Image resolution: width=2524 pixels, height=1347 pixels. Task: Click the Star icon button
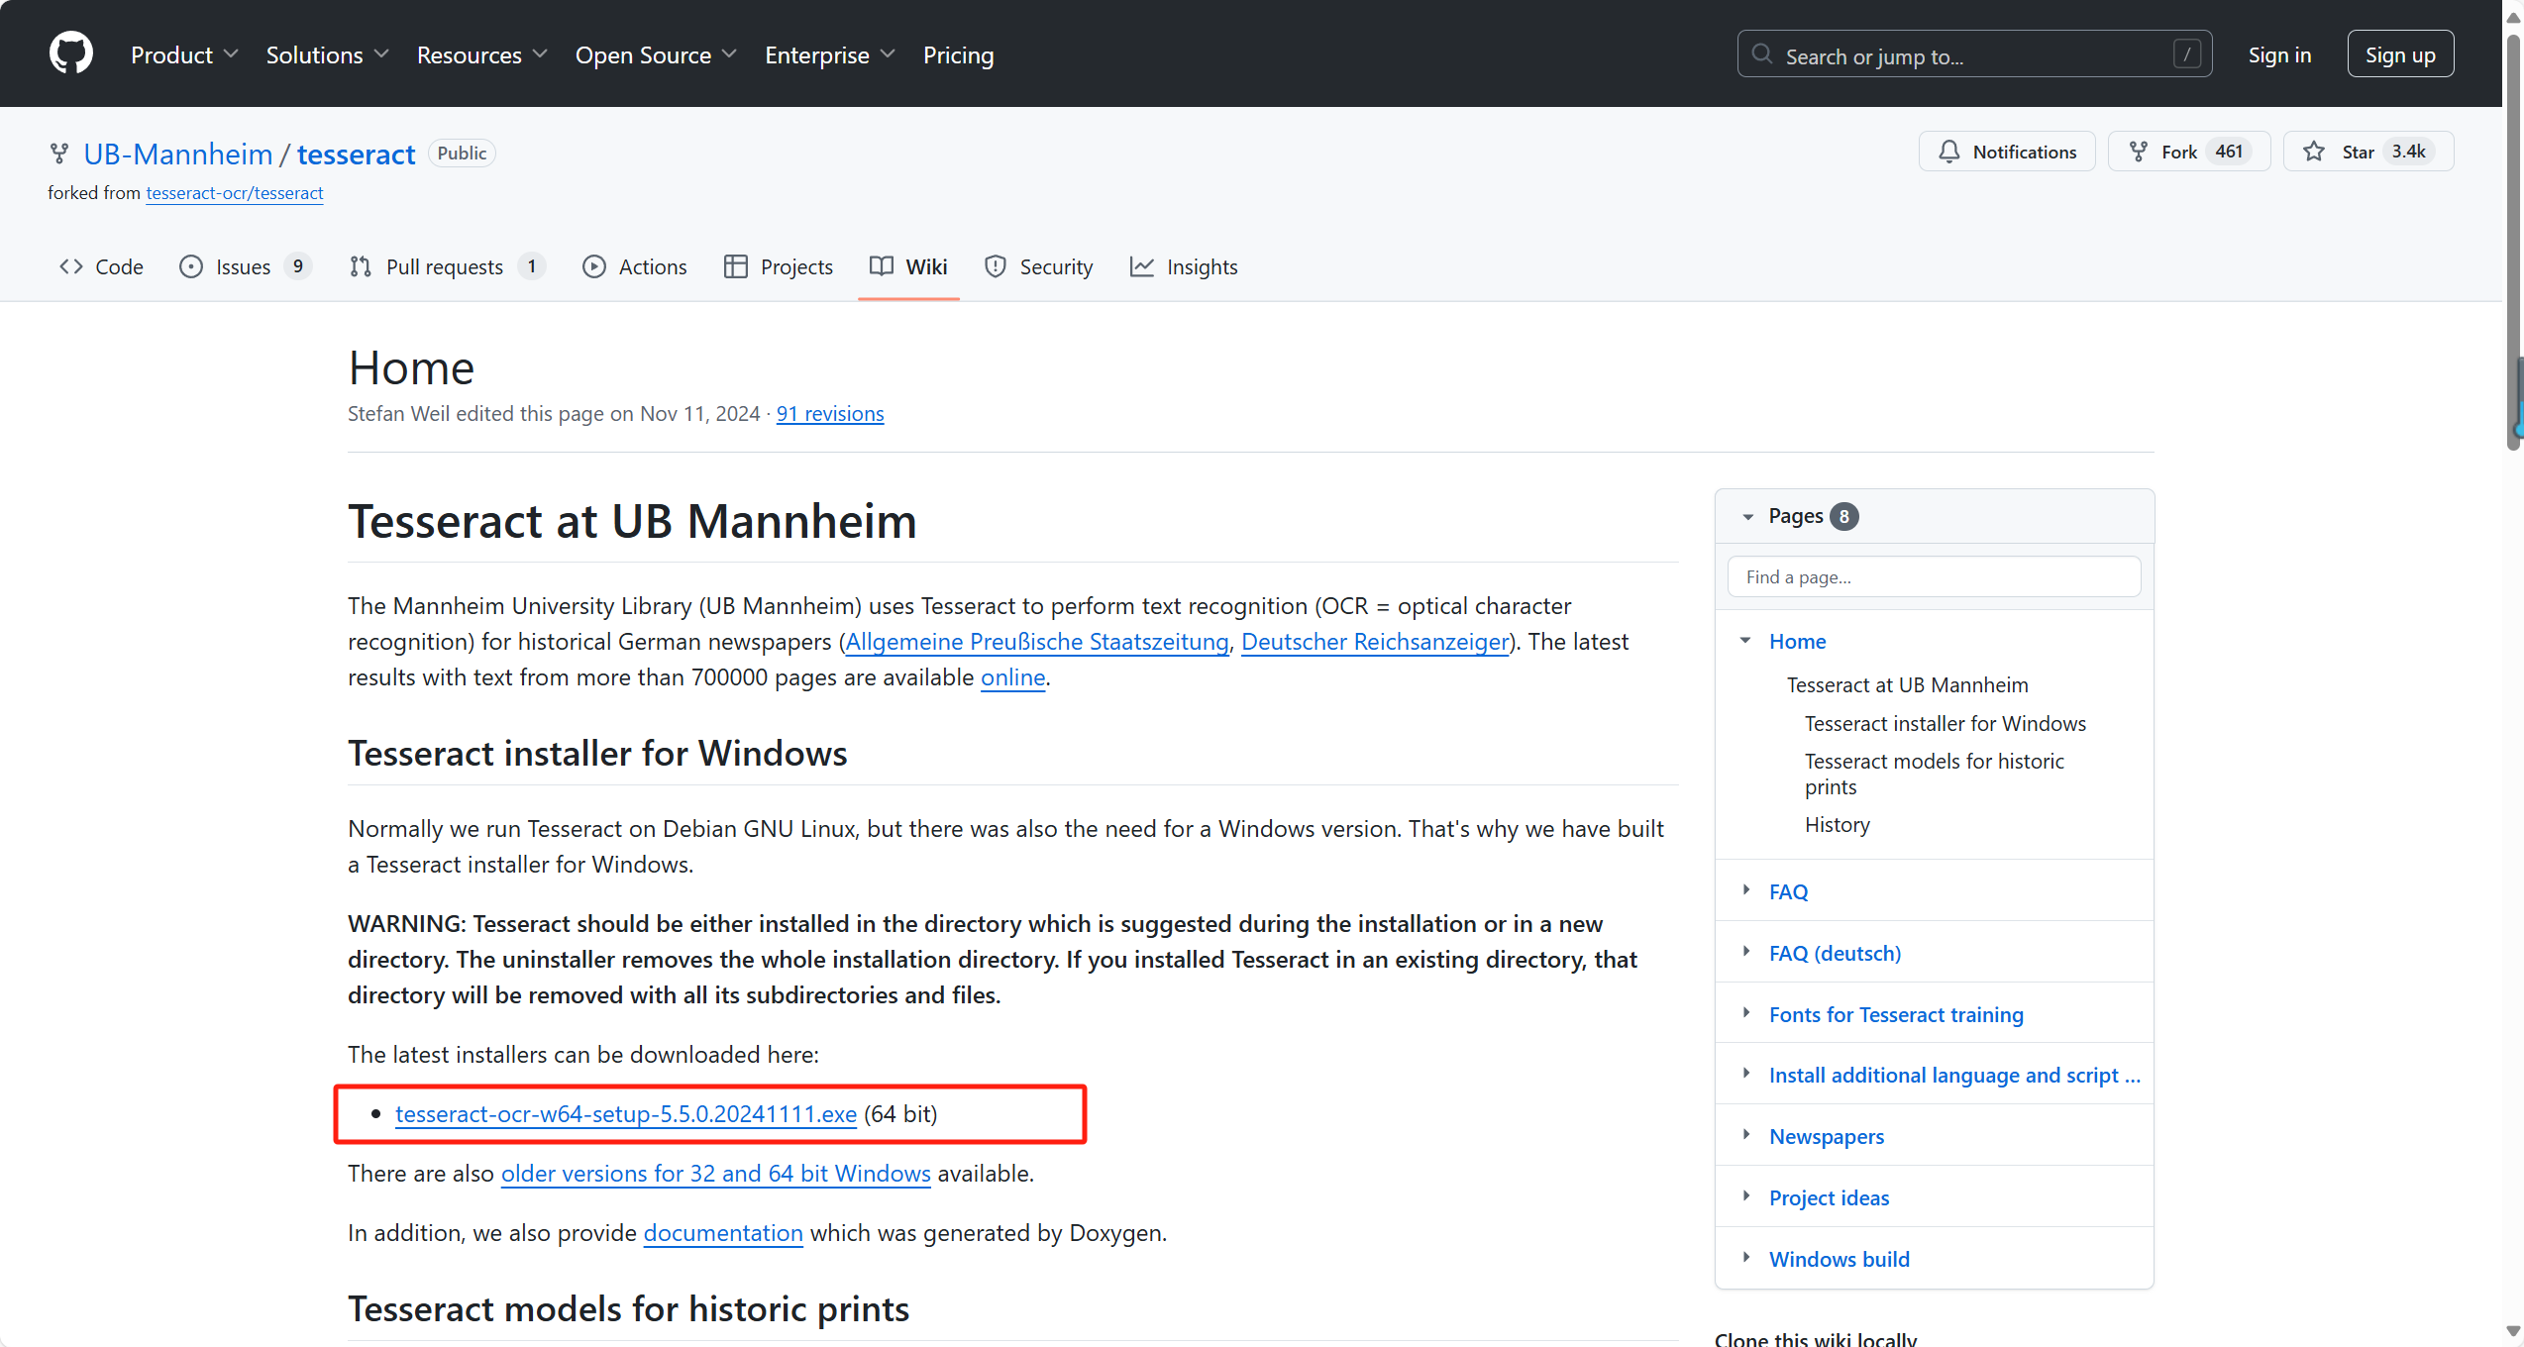point(2314,152)
